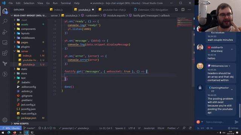Expand the static folder
241x135 pixels.
[x=15, y=69]
